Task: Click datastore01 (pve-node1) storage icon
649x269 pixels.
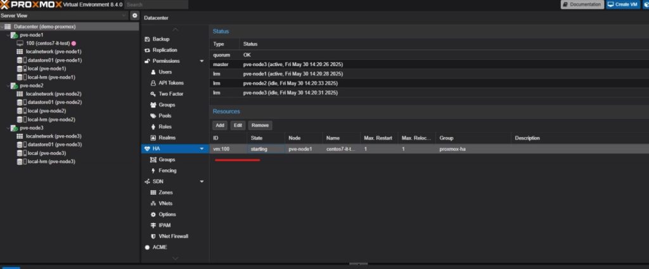Action: (21, 60)
